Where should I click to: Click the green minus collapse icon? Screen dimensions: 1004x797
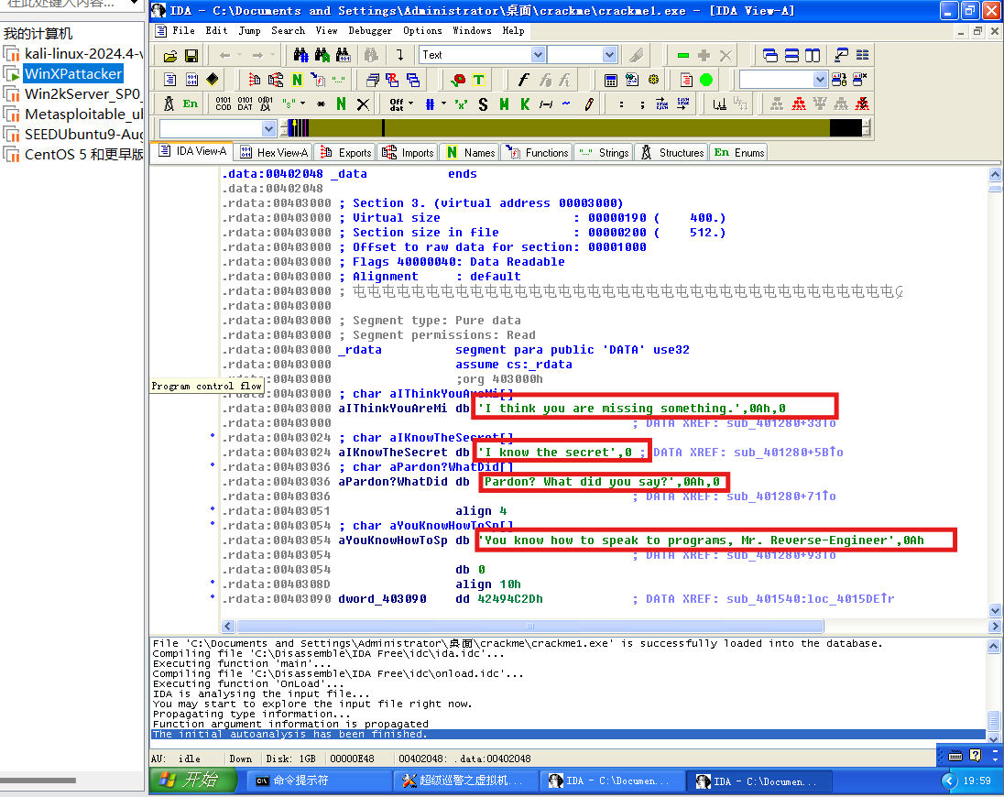pyautogui.click(x=683, y=56)
